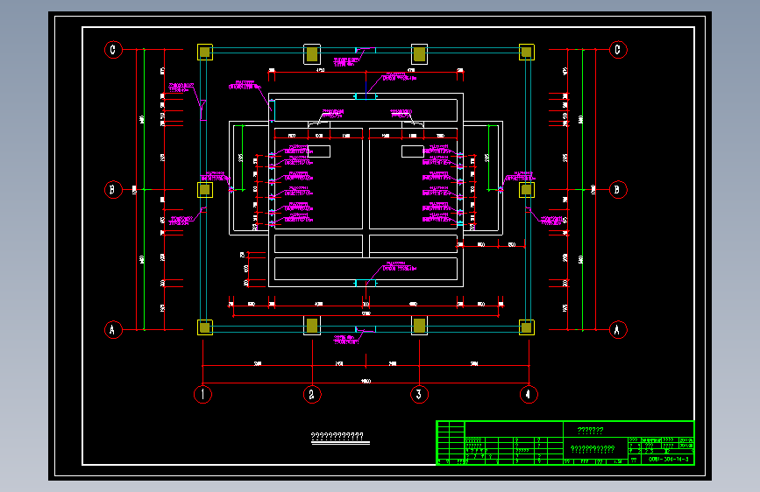Select grid axis bubble C on left side

(x=113, y=49)
